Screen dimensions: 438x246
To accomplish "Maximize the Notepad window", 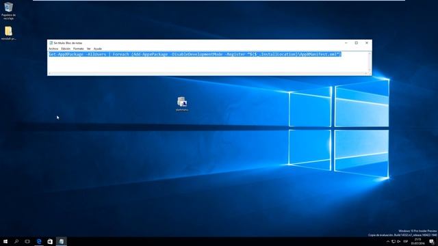I will [x=357, y=43].
